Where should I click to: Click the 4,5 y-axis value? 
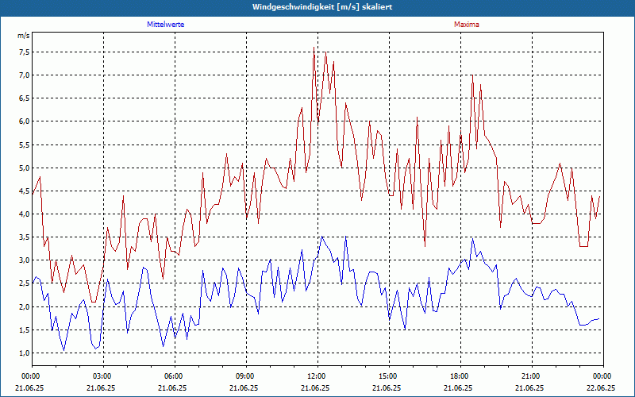pyautogui.click(x=24, y=191)
